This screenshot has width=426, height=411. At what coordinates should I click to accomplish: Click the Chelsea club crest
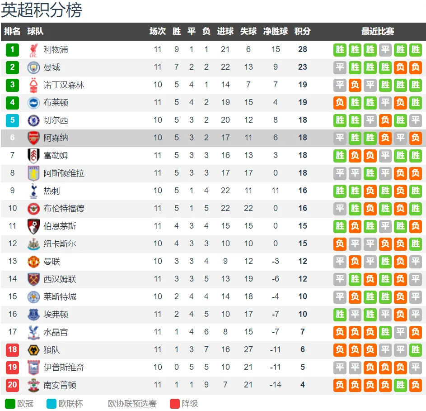[x=33, y=120]
